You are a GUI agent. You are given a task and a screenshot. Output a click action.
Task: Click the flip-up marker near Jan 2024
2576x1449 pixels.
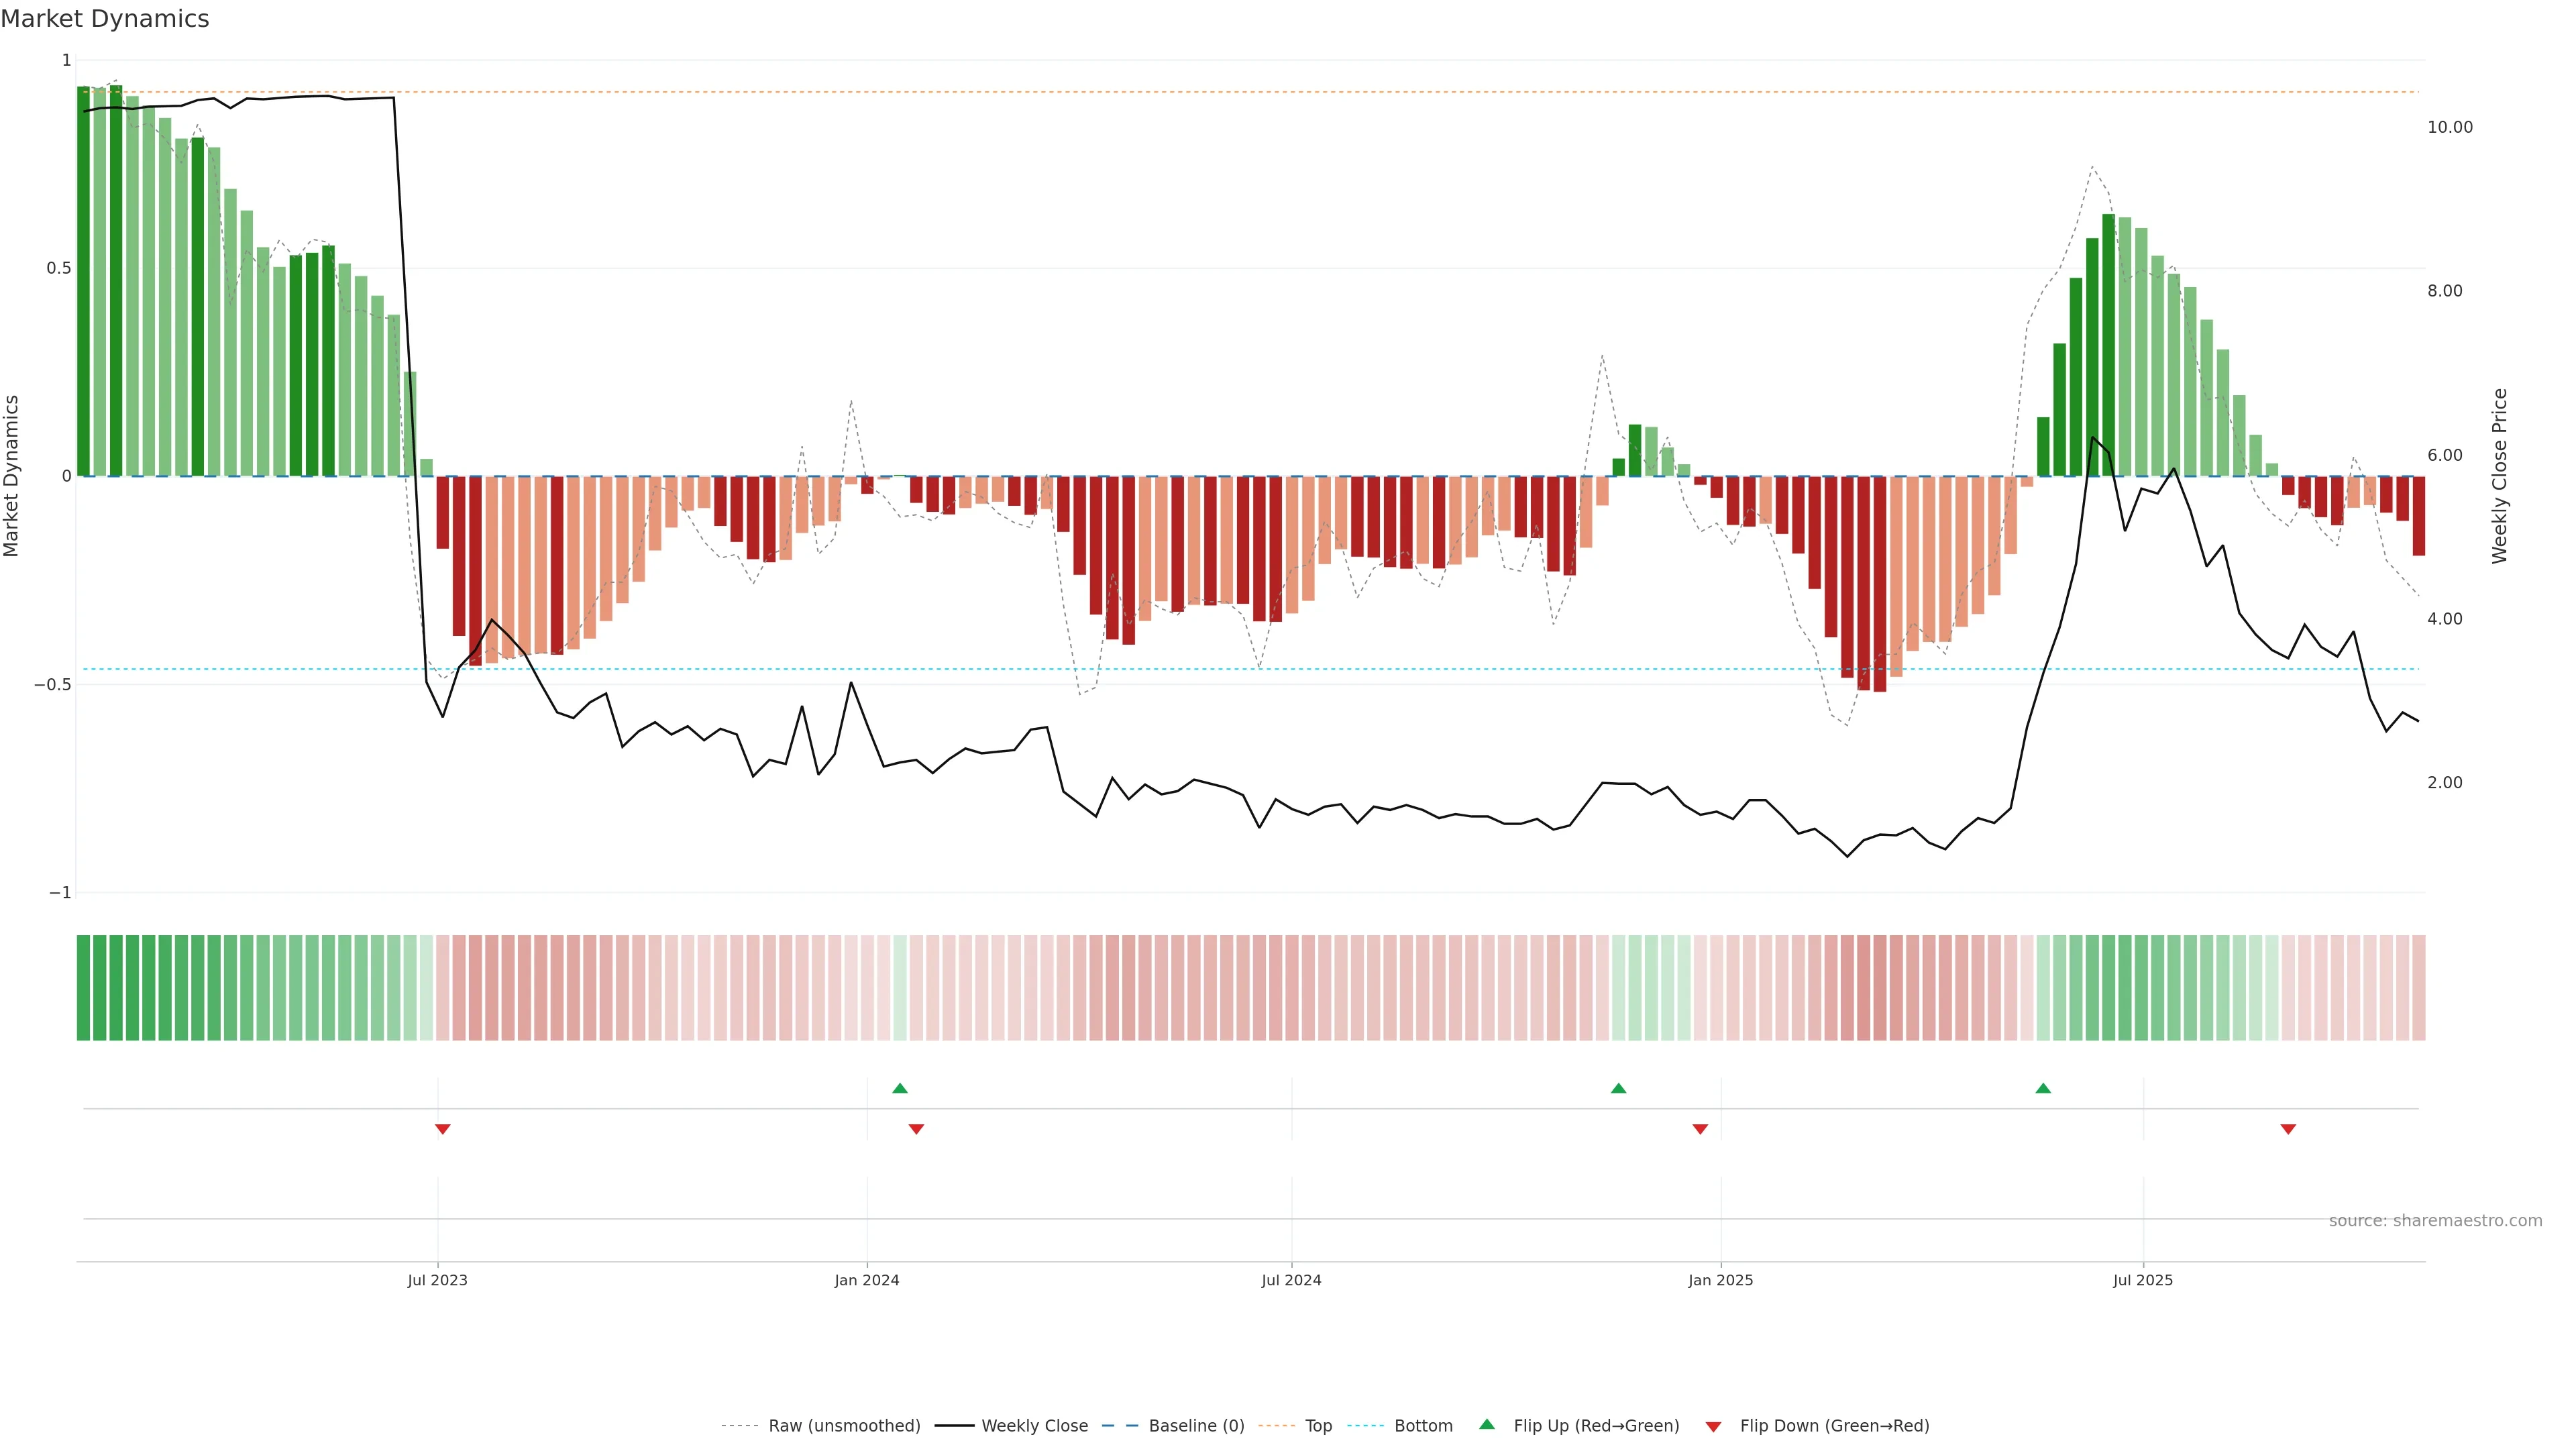pos(899,1088)
